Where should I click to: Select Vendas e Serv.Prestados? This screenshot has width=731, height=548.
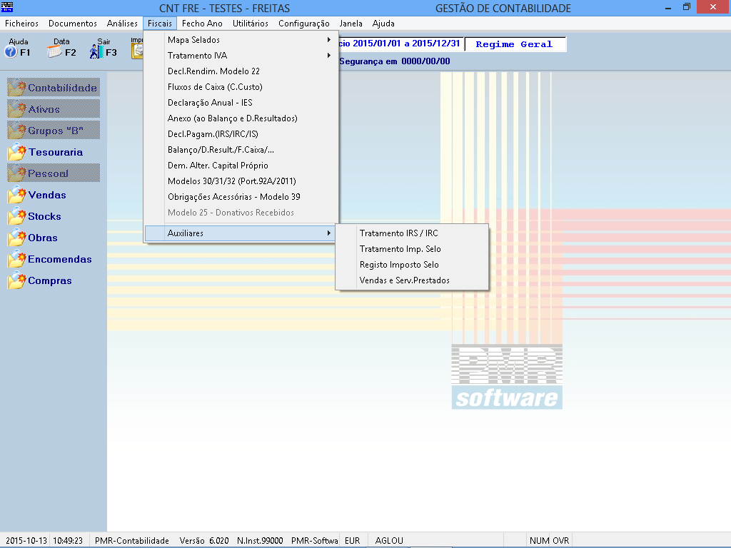(412, 280)
